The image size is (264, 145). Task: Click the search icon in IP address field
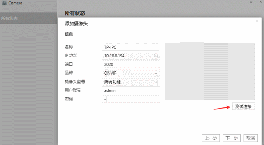coord(156,56)
